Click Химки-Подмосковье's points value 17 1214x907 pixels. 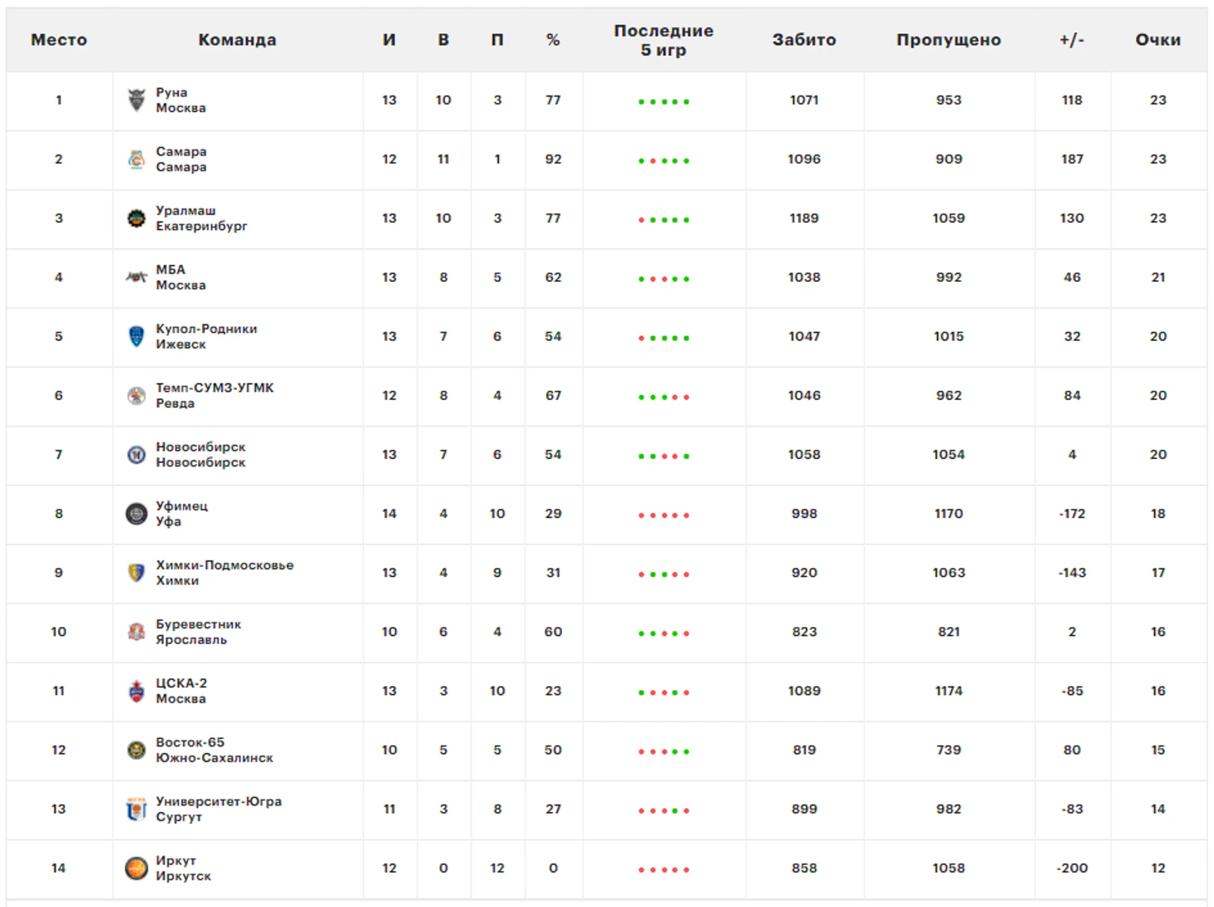point(1158,573)
